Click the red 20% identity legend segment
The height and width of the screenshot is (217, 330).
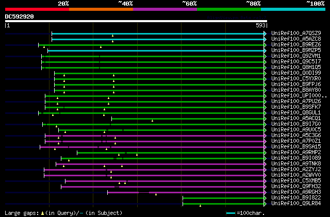[37, 9]
